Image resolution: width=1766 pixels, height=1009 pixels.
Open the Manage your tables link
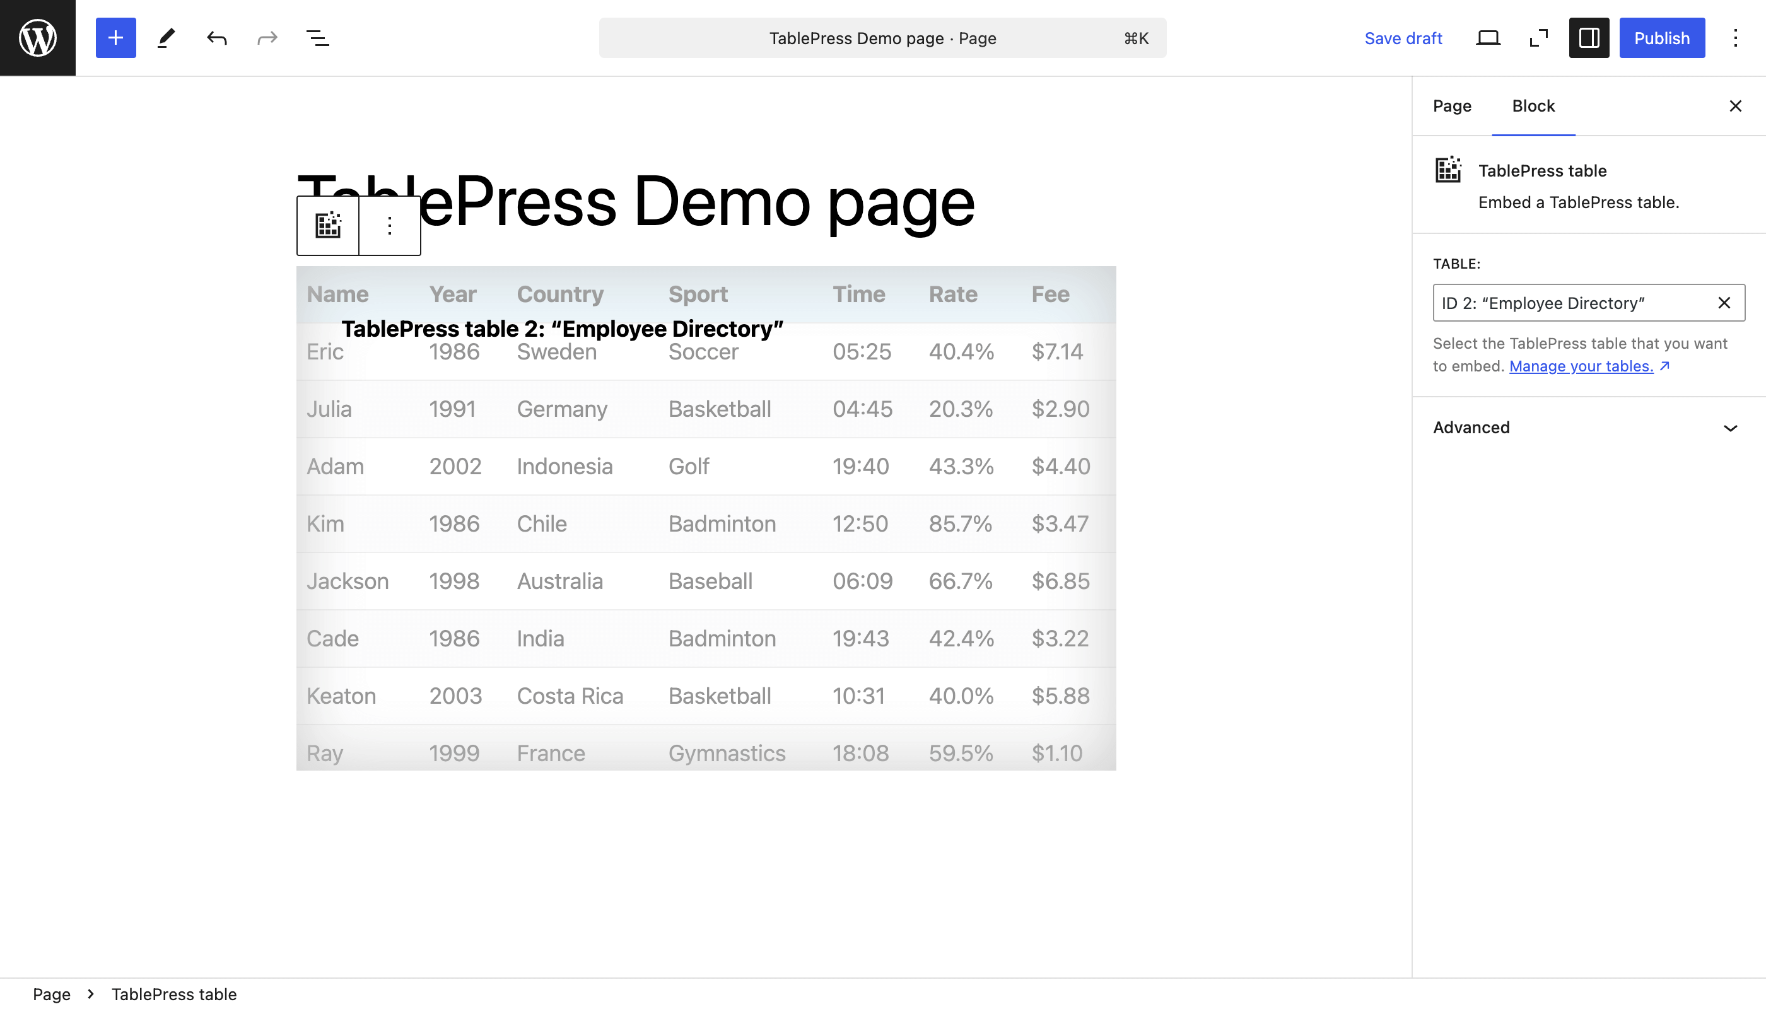[x=1582, y=366]
